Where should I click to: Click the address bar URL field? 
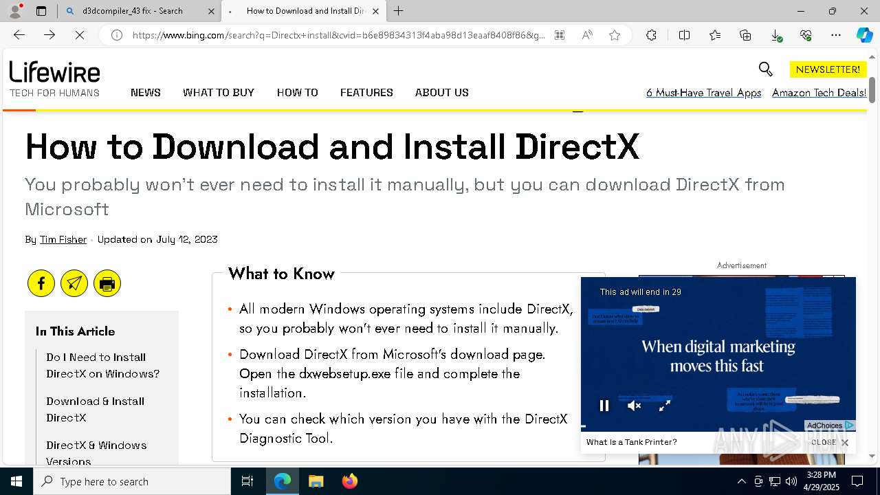click(x=338, y=35)
